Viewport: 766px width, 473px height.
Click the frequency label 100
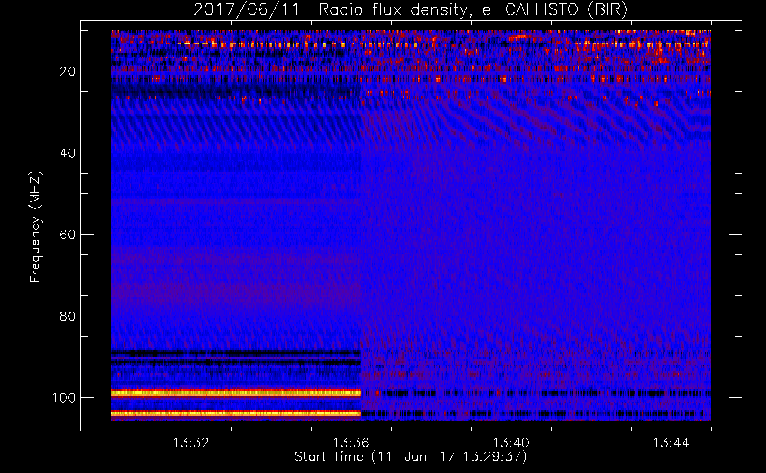pos(64,398)
